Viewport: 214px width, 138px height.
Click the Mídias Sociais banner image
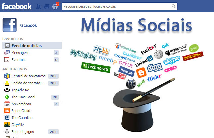pyautogui.click(x=136, y=74)
